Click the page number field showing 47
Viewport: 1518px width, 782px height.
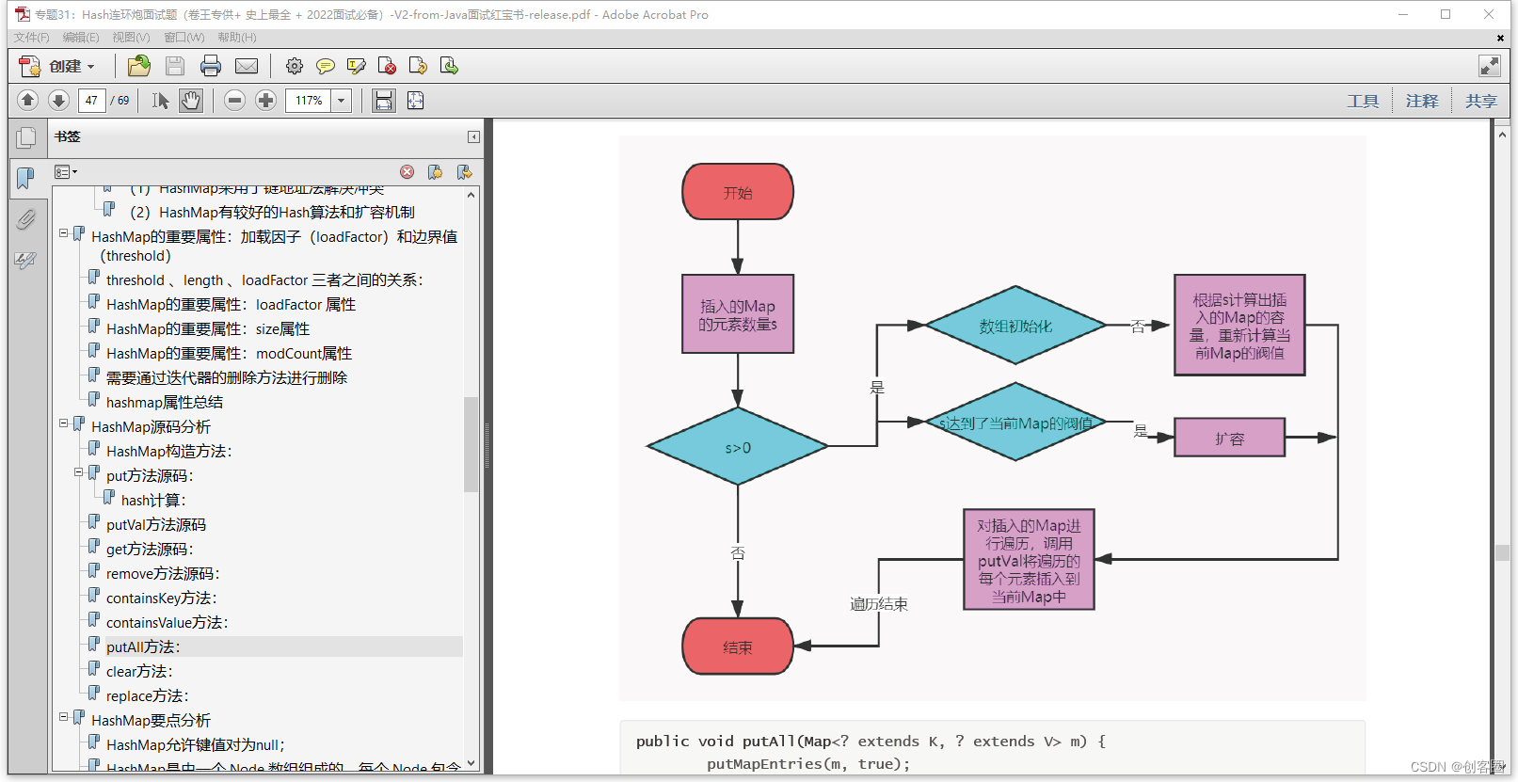click(91, 101)
